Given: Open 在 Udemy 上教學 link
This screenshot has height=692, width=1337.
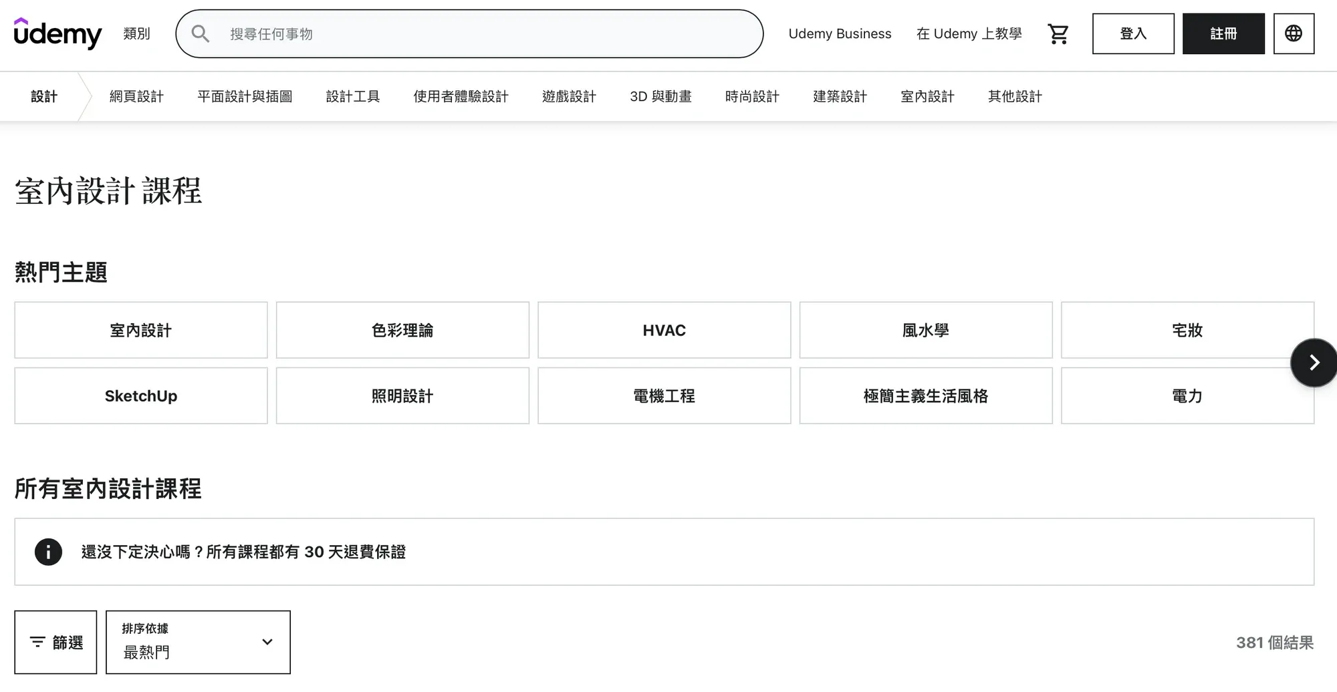Looking at the screenshot, I should [969, 33].
